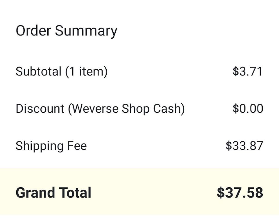Click the $0.00 discount amount

[248, 109]
